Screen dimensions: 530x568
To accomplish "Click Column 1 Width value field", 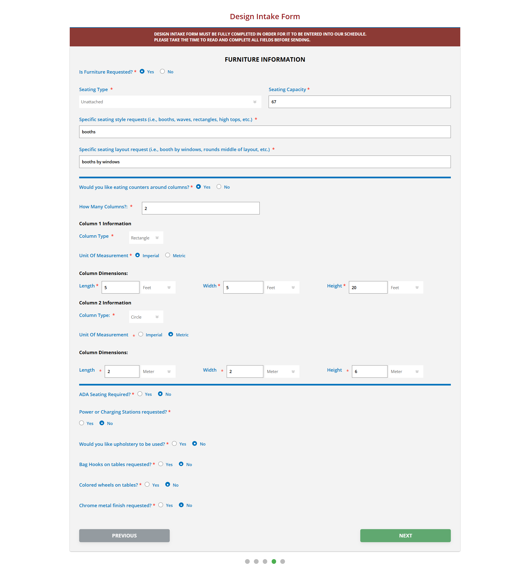I will 243,287.
